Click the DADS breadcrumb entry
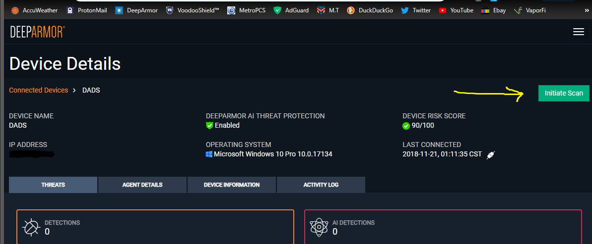The image size is (592, 244). tap(91, 90)
